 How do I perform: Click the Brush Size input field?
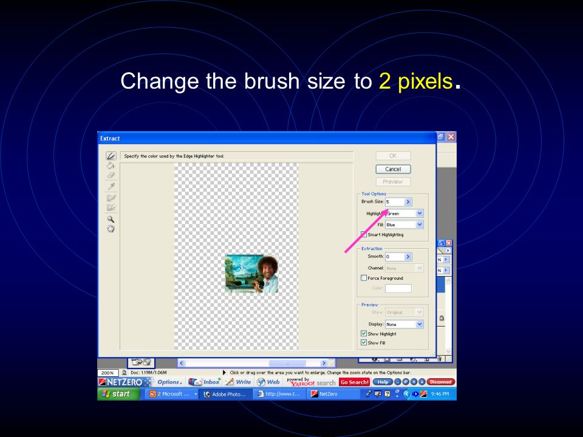(x=395, y=202)
